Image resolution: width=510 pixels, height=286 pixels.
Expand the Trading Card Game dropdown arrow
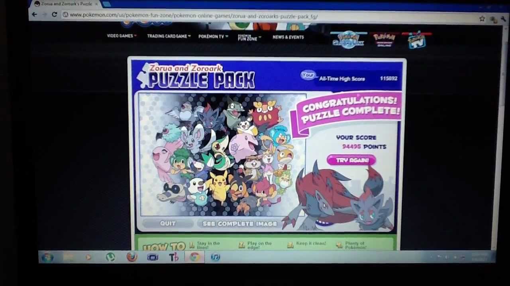[189, 36]
